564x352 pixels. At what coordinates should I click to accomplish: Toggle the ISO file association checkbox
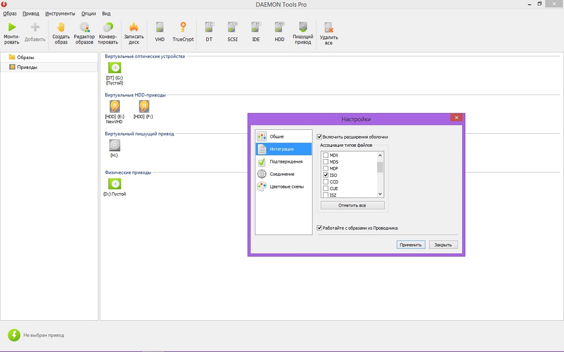(x=326, y=175)
